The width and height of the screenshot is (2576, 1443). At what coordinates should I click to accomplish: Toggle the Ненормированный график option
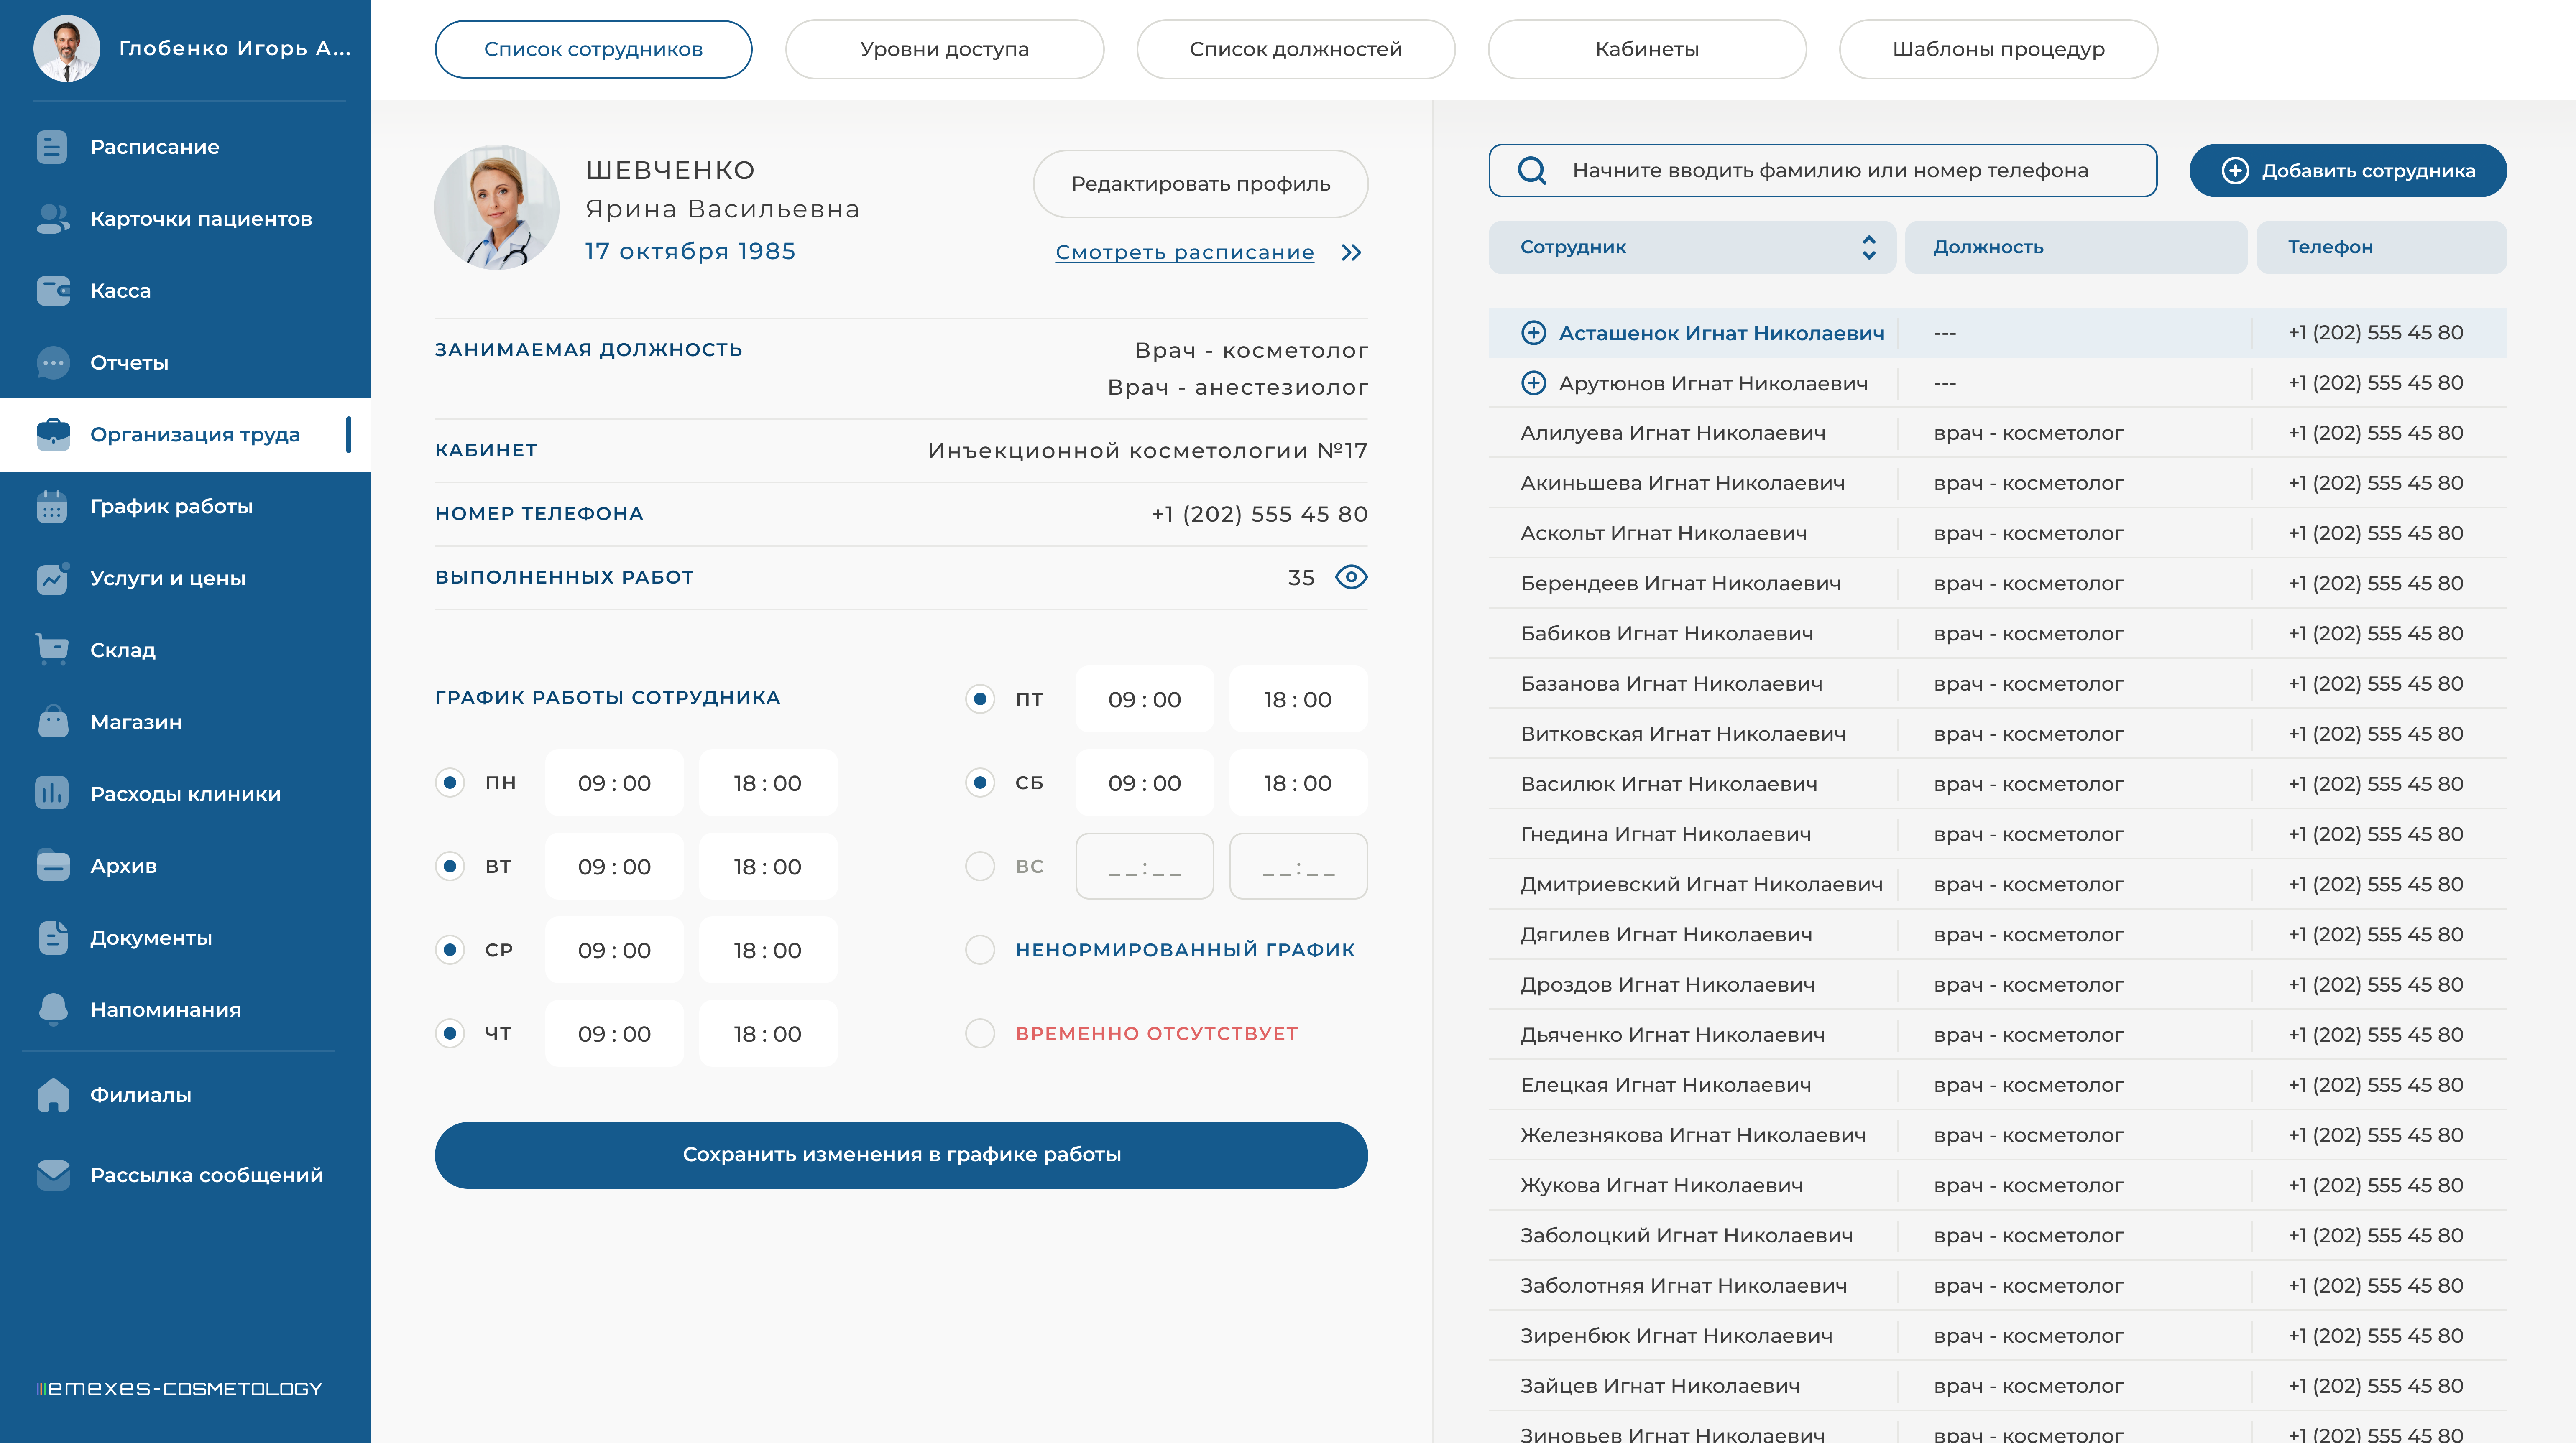980,949
